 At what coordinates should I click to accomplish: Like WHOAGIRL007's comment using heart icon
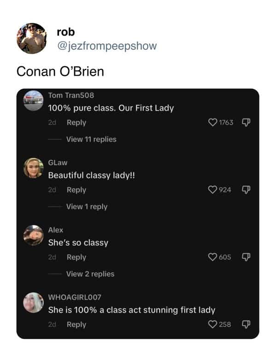pyautogui.click(x=212, y=324)
